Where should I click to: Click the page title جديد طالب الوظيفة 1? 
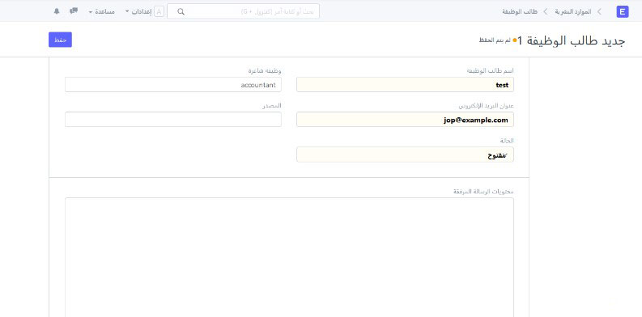coord(572,40)
